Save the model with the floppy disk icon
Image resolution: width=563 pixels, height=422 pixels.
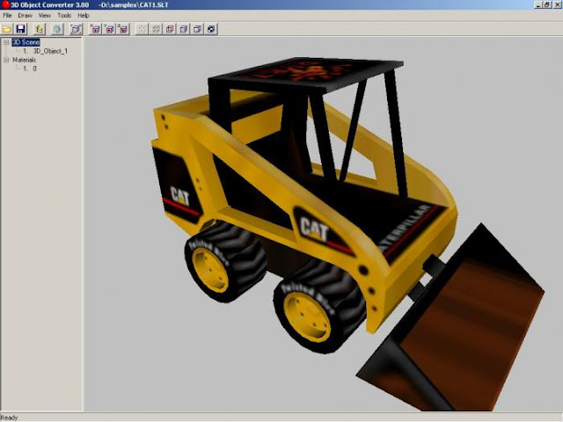click(21, 29)
